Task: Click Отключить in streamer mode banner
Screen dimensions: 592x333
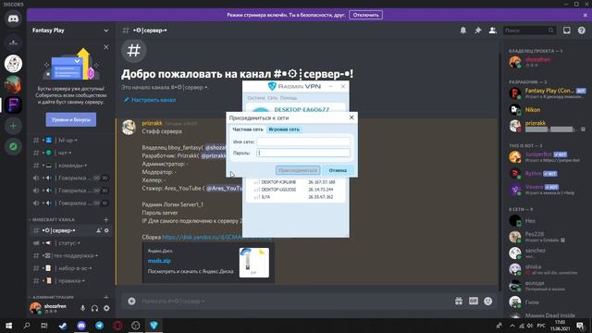Action: pyautogui.click(x=365, y=15)
